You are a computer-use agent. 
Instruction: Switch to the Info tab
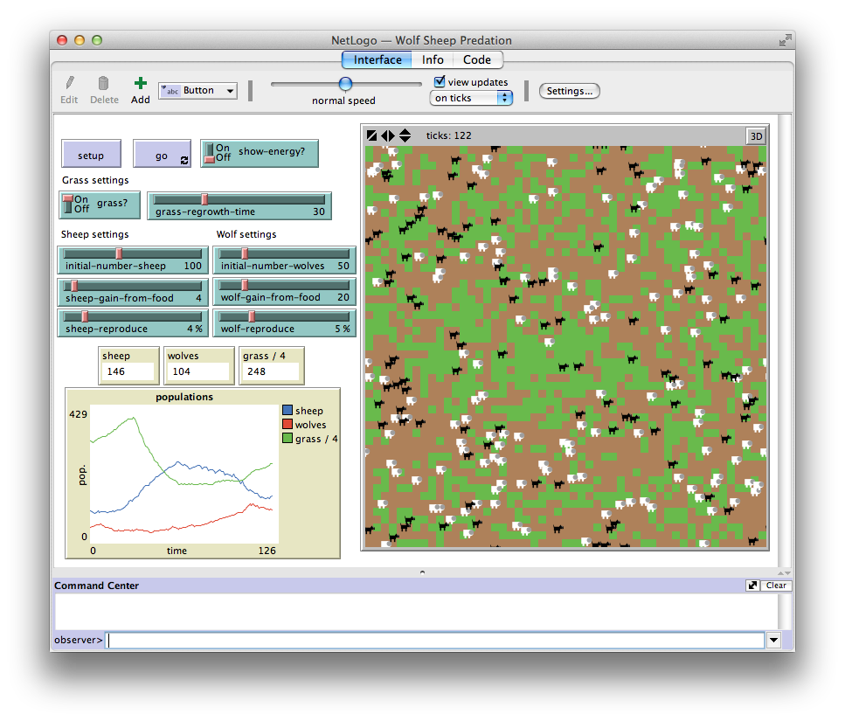point(432,59)
